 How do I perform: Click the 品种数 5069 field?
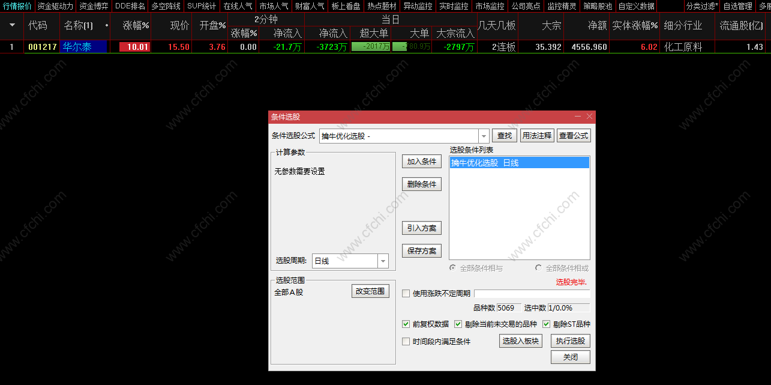509,308
